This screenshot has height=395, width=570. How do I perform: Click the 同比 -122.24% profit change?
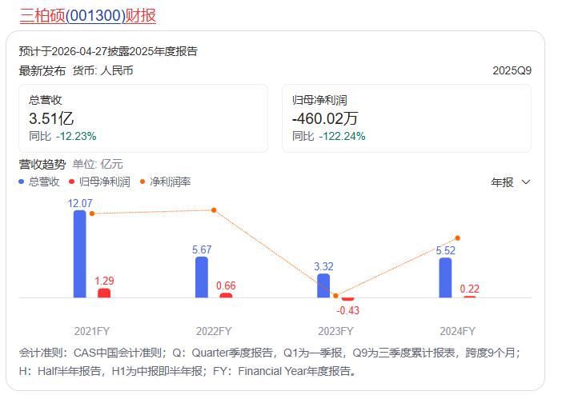point(328,136)
